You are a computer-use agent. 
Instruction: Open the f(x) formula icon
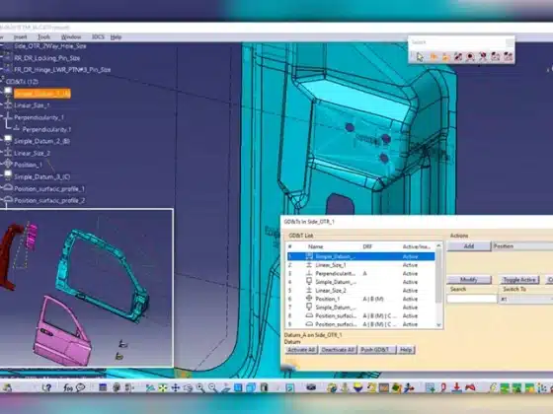(68, 387)
